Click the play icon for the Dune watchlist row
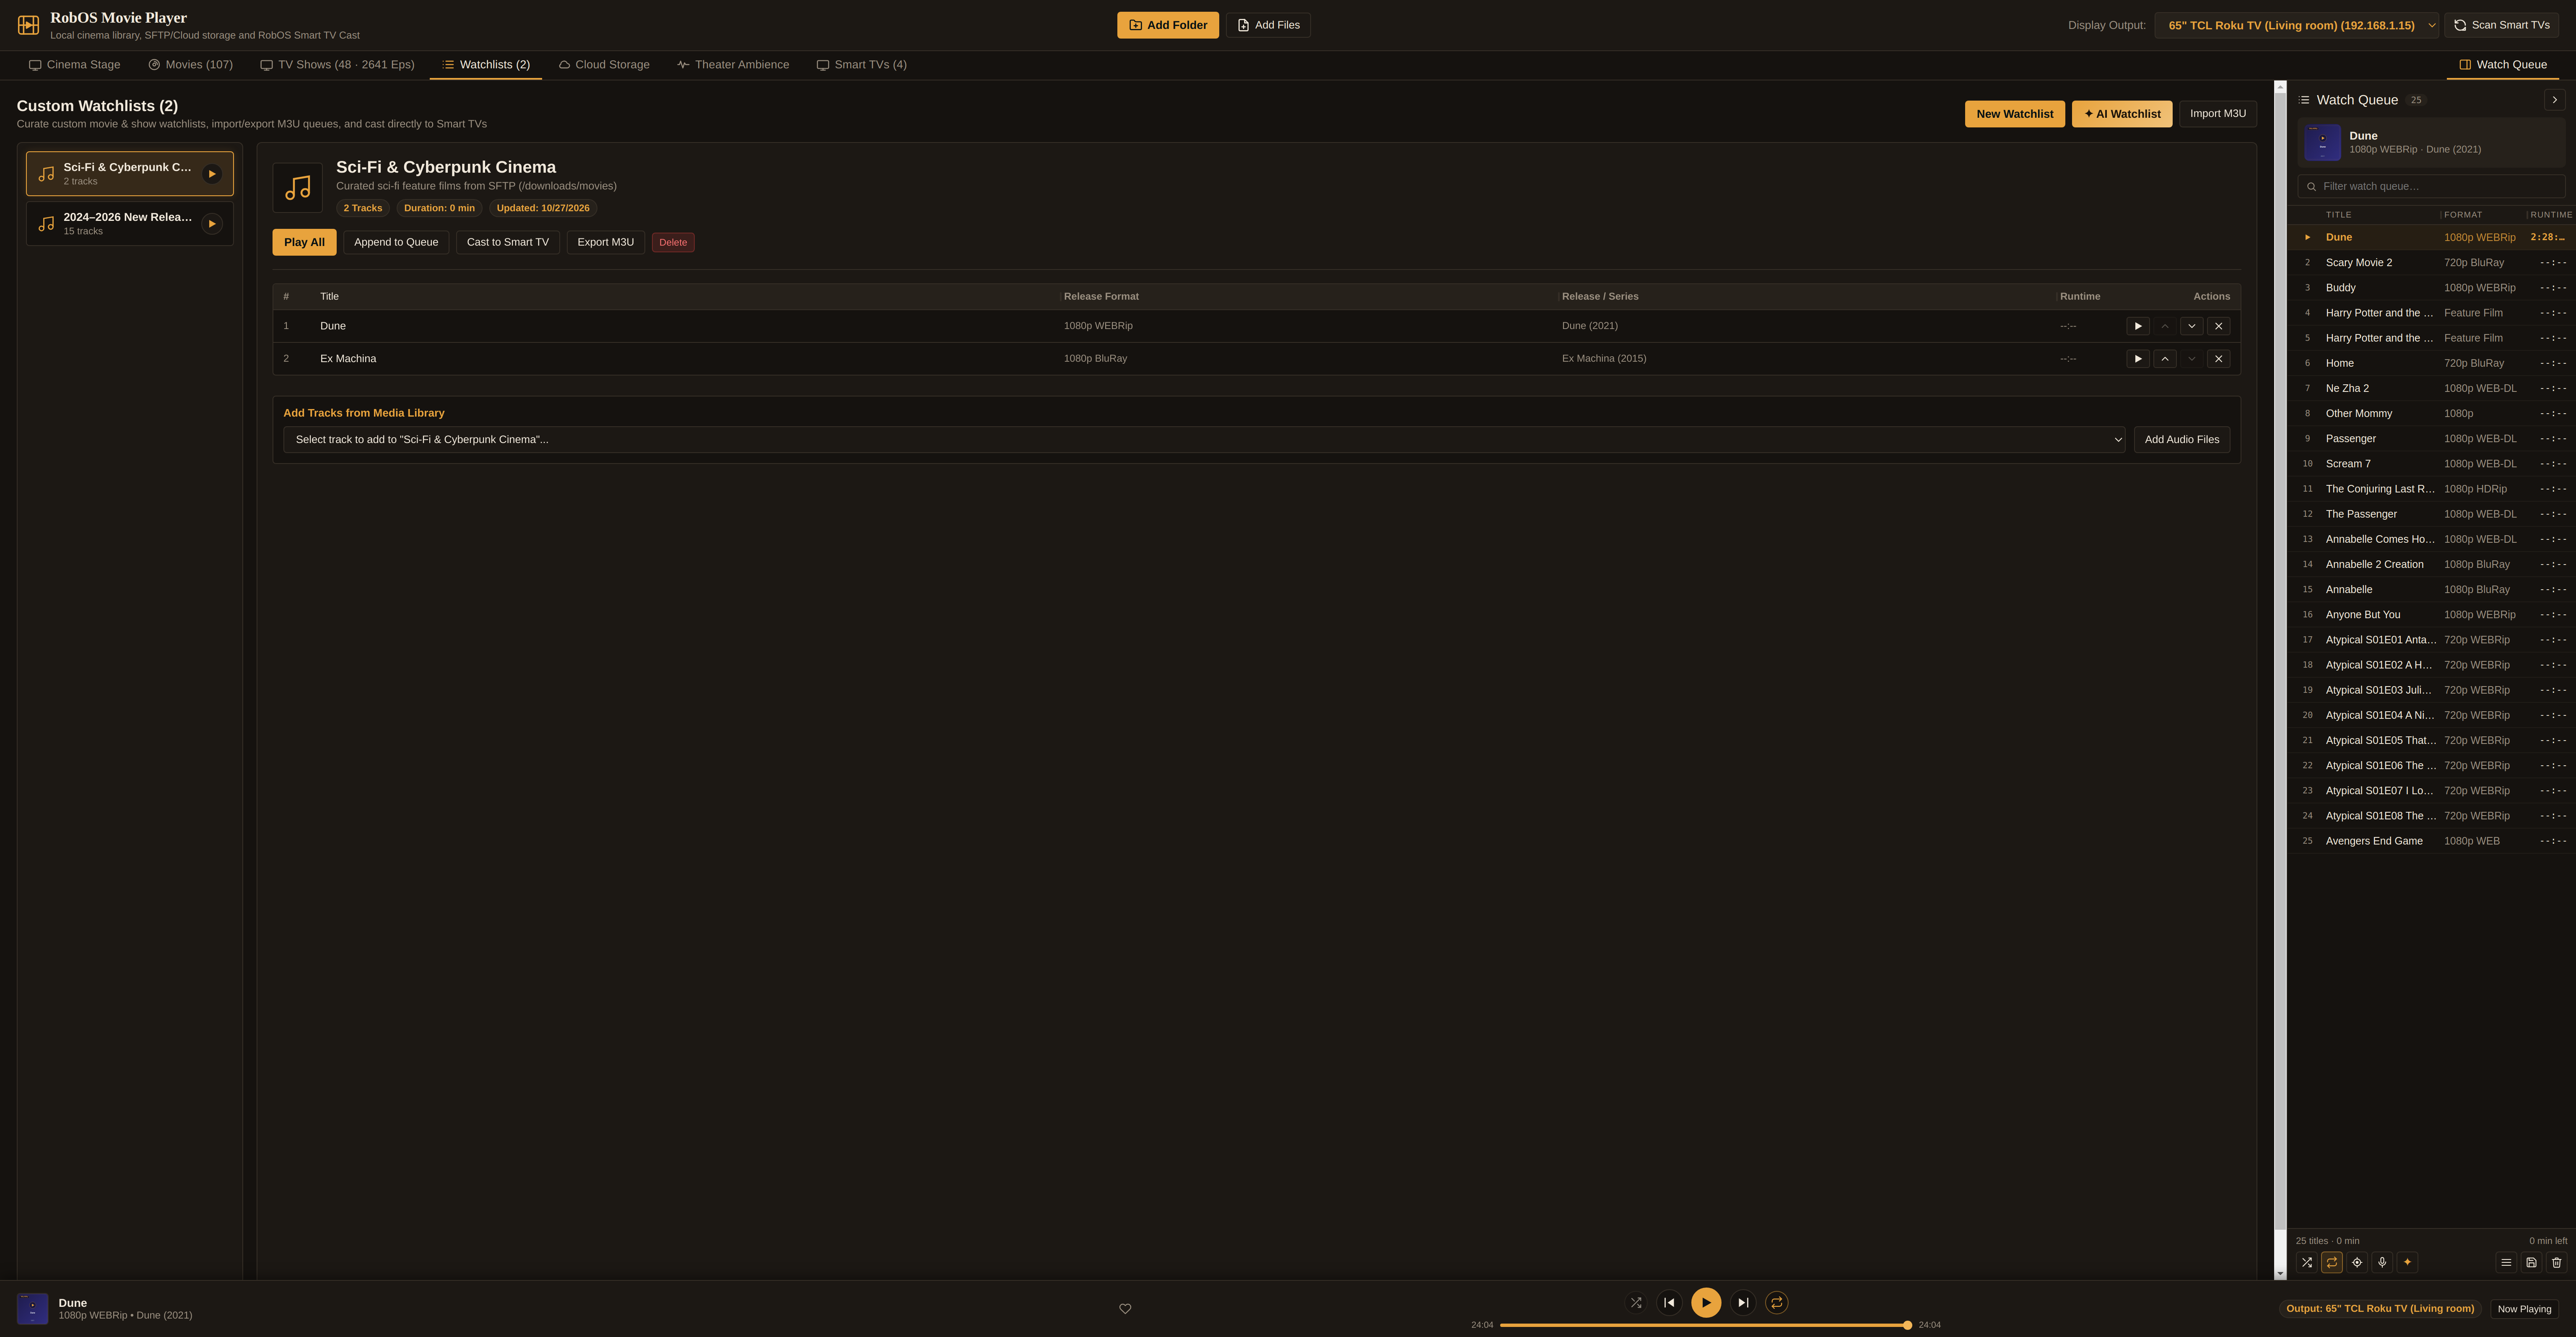The height and width of the screenshot is (1337, 2576). (x=2138, y=326)
